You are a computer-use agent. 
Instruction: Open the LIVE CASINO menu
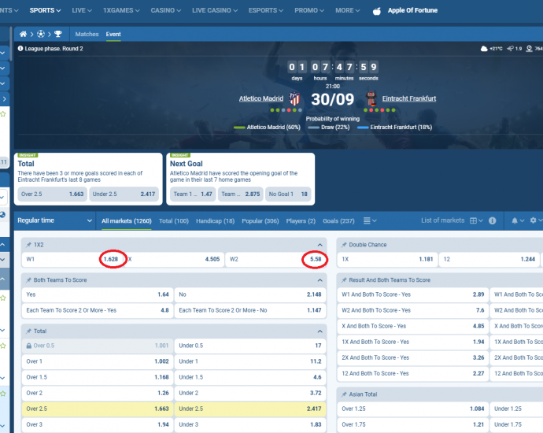[215, 10]
